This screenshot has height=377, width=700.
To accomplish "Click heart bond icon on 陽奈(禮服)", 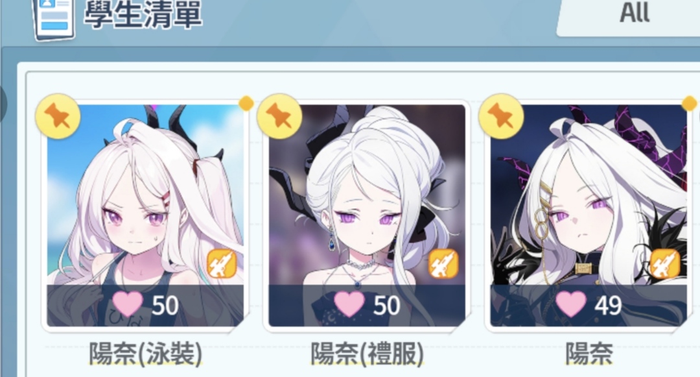I will click(349, 304).
